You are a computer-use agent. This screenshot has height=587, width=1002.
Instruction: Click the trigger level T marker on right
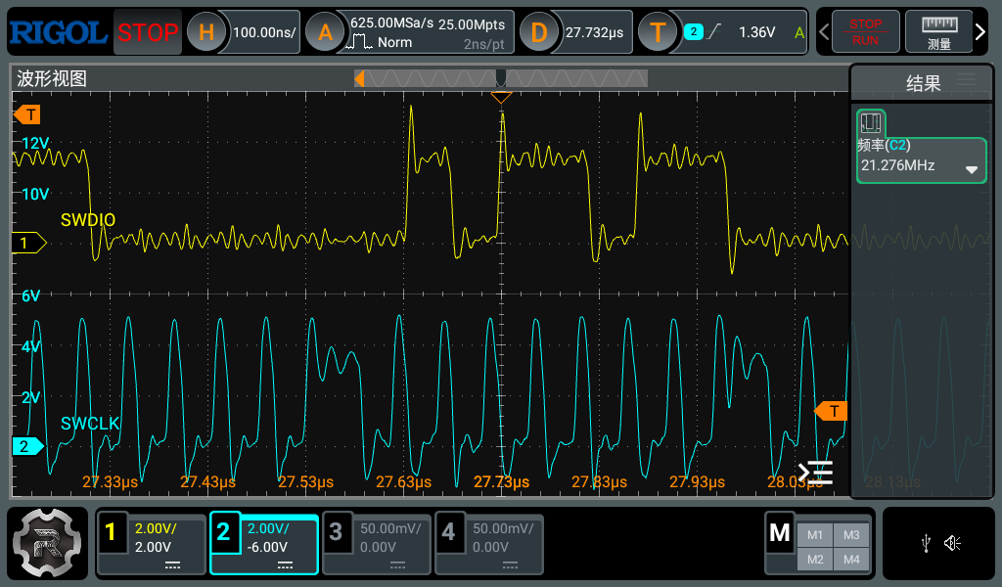[831, 411]
